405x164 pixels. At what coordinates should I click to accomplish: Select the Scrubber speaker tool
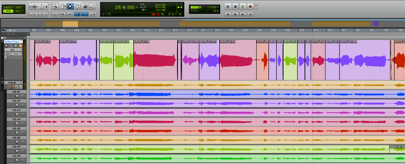(x=86, y=6)
